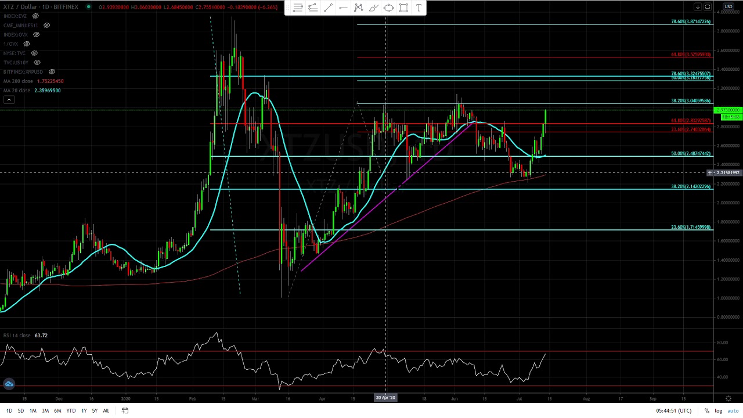
Task: Set range to 6M
Action: 57,410
